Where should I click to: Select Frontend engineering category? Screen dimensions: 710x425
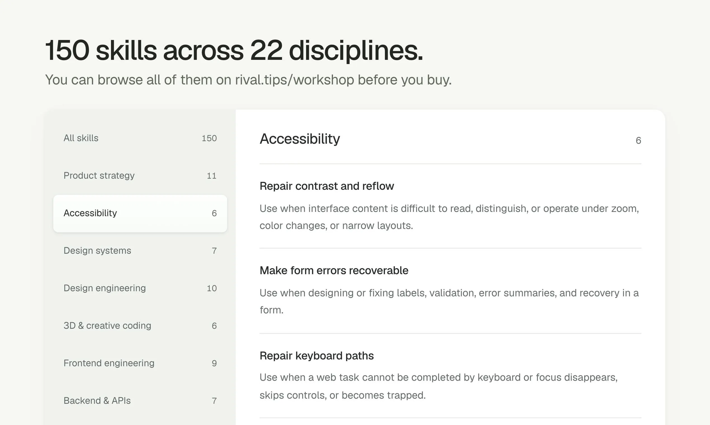140,363
